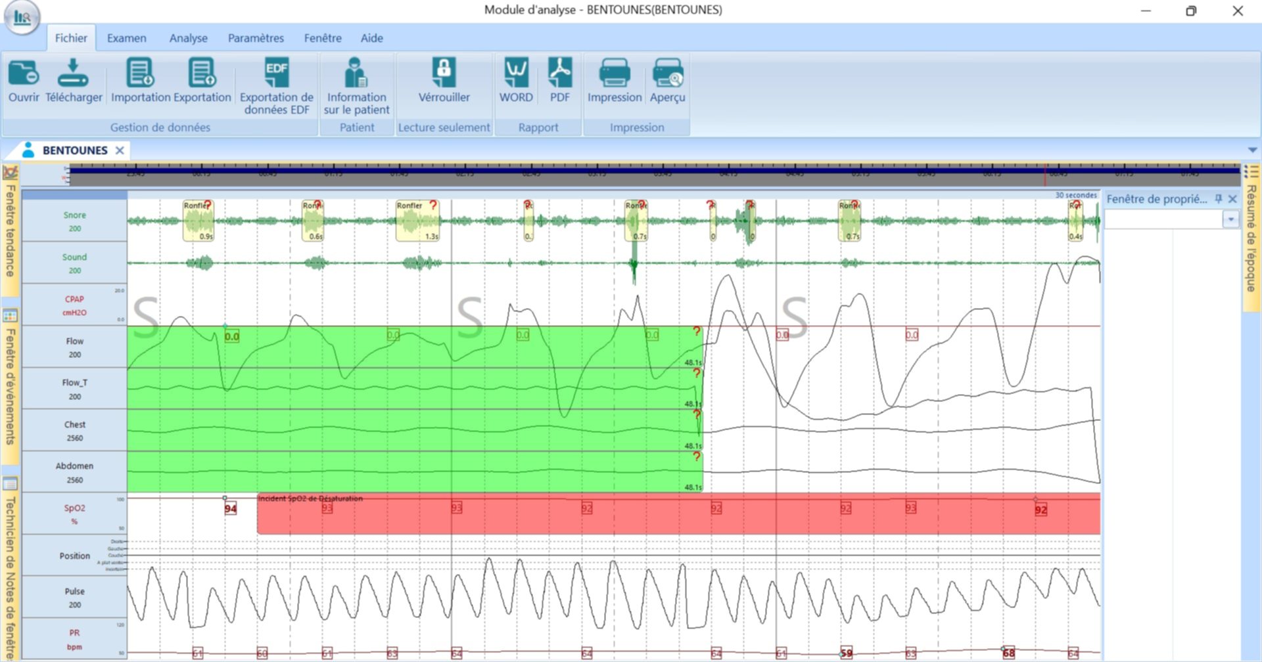Screen dimensions: 1262x662
Task: Open the document tab list arrow
Action: [1252, 150]
